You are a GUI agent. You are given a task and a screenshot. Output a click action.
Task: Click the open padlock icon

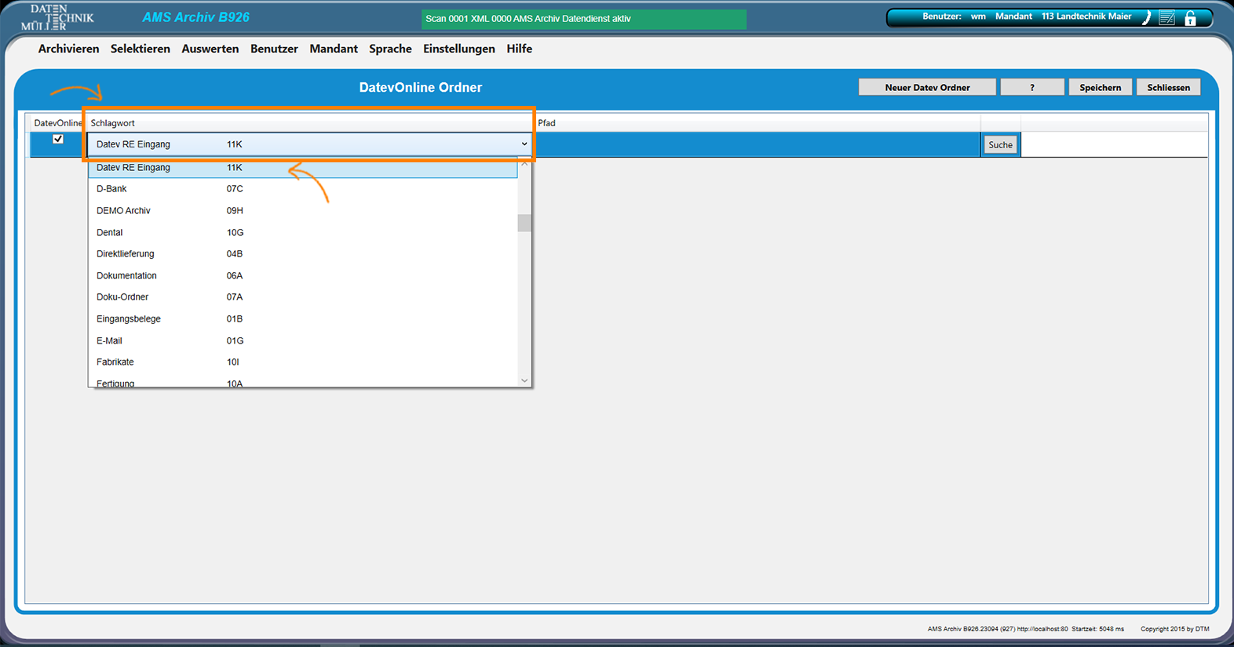pos(1190,18)
